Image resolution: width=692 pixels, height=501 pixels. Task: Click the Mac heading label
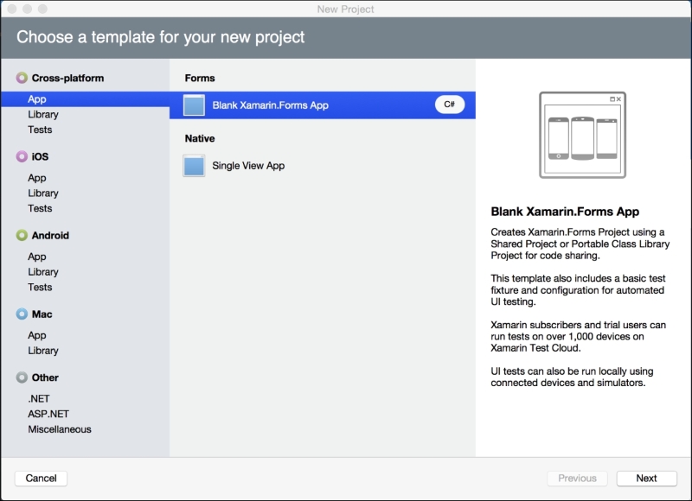coord(42,314)
